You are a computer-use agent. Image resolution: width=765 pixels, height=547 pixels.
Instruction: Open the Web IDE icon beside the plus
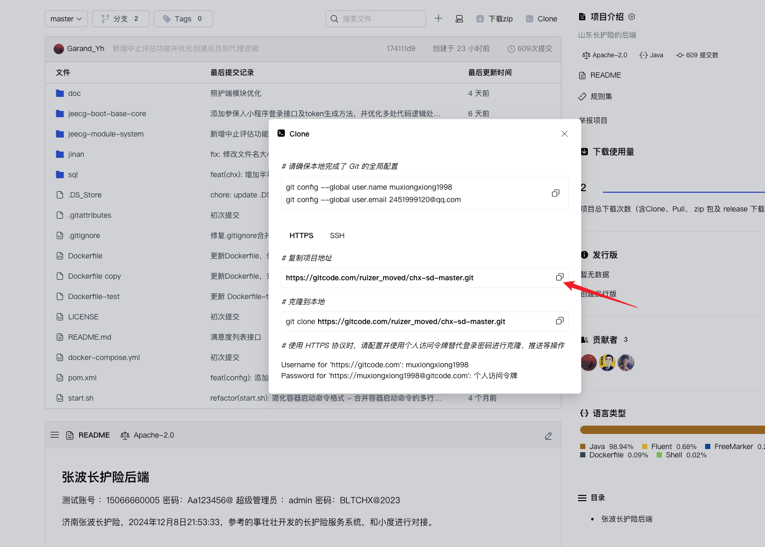pyautogui.click(x=459, y=18)
